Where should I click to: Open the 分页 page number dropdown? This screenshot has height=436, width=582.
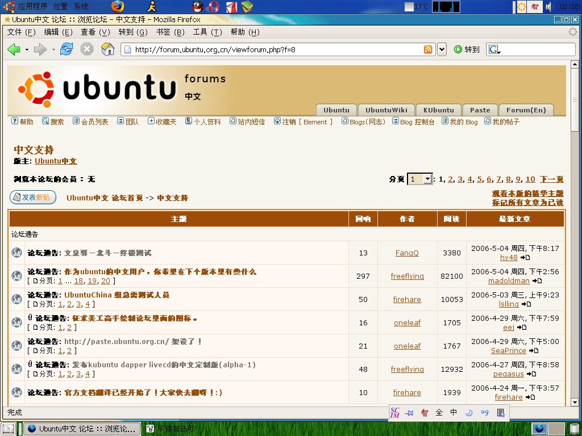tap(420, 179)
